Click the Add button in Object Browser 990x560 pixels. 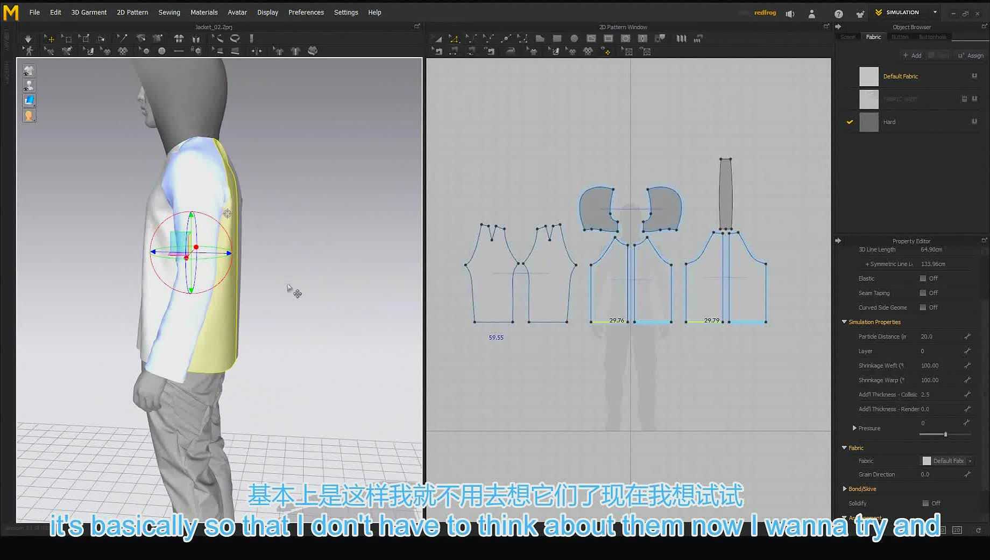coord(912,55)
